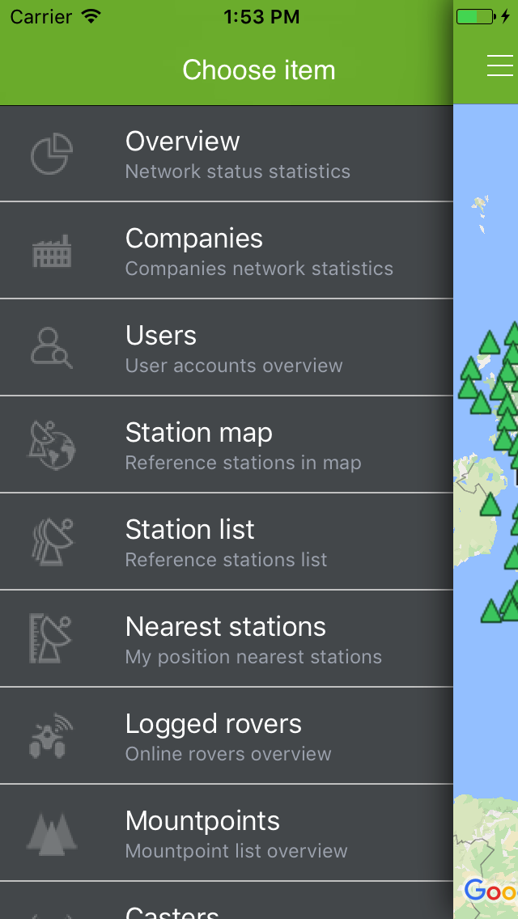Tap the Mountpoints triangles icon
518x919 pixels.
52,832
